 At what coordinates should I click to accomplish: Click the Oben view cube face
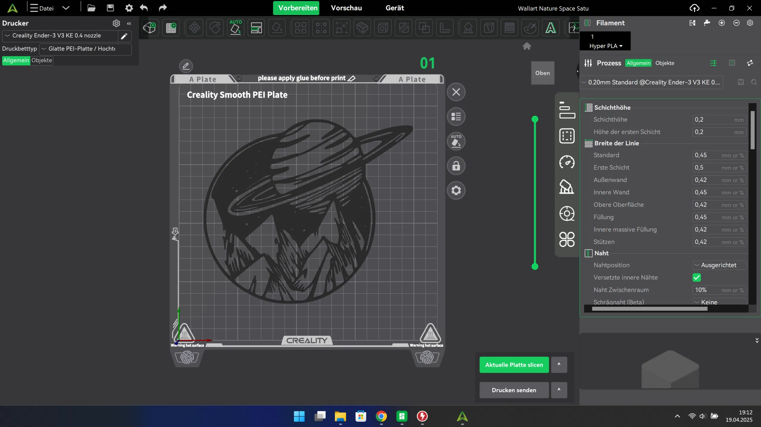tap(543, 73)
